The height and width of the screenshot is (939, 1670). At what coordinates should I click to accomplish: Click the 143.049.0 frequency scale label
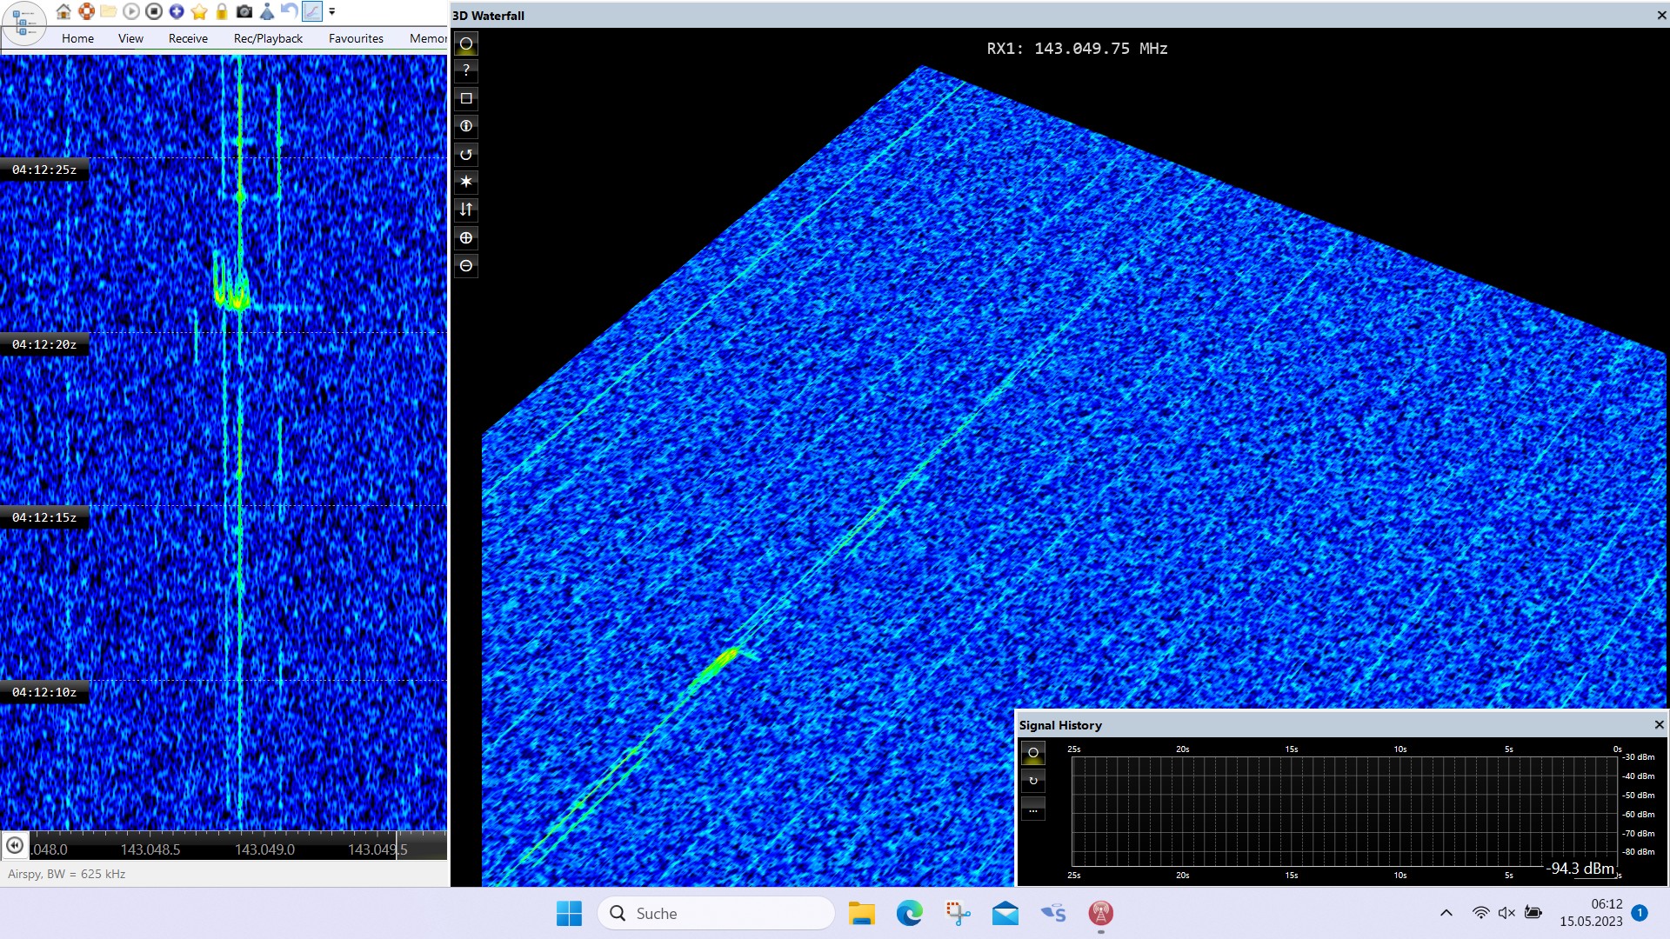pos(264,849)
